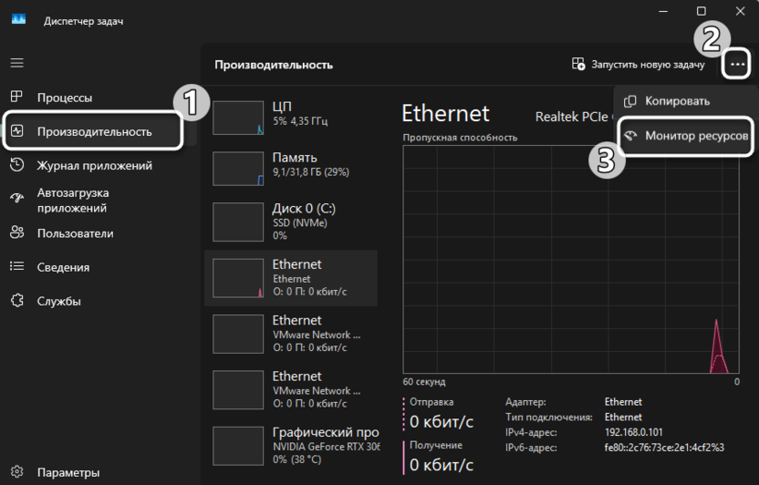Open the Службы services icon

pyautogui.click(x=17, y=301)
